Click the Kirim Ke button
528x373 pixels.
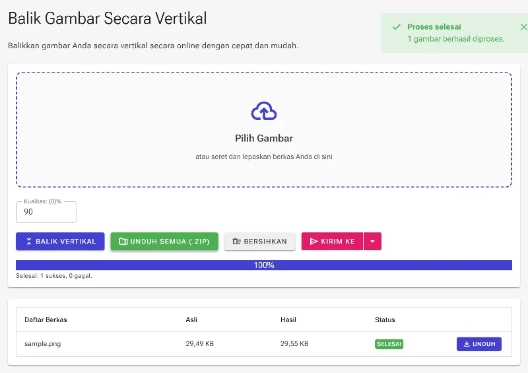333,241
